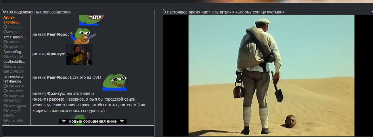Select user fattytheking in the user list
The width and height of the screenshot is (373, 137).
[x=12, y=81]
